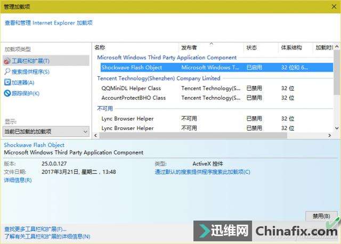The height and width of the screenshot is (244, 341).
Task: Sort the list by the 名称 column header
Action: pos(100,47)
